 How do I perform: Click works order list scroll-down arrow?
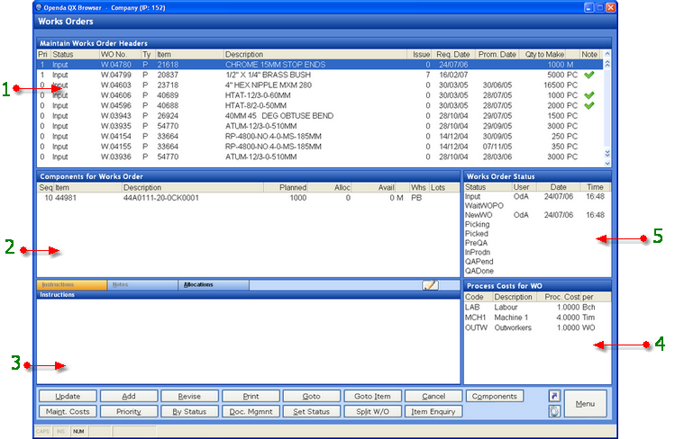[x=607, y=163]
